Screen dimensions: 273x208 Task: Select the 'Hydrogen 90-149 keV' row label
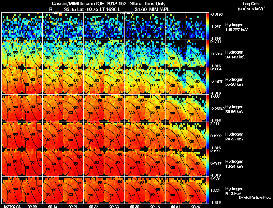coord(235,55)
